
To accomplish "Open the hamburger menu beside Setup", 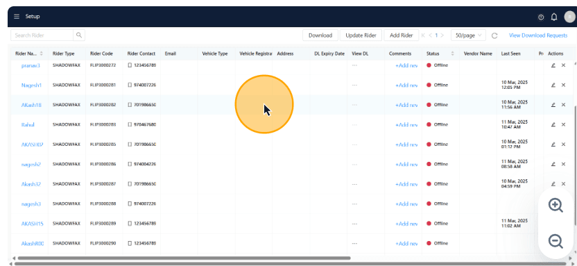I will (x=17, y=17).
